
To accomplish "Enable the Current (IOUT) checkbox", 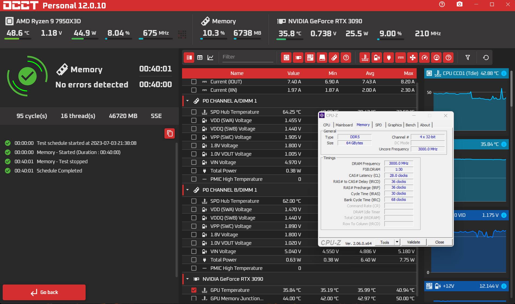I will (x=194, y=81).
